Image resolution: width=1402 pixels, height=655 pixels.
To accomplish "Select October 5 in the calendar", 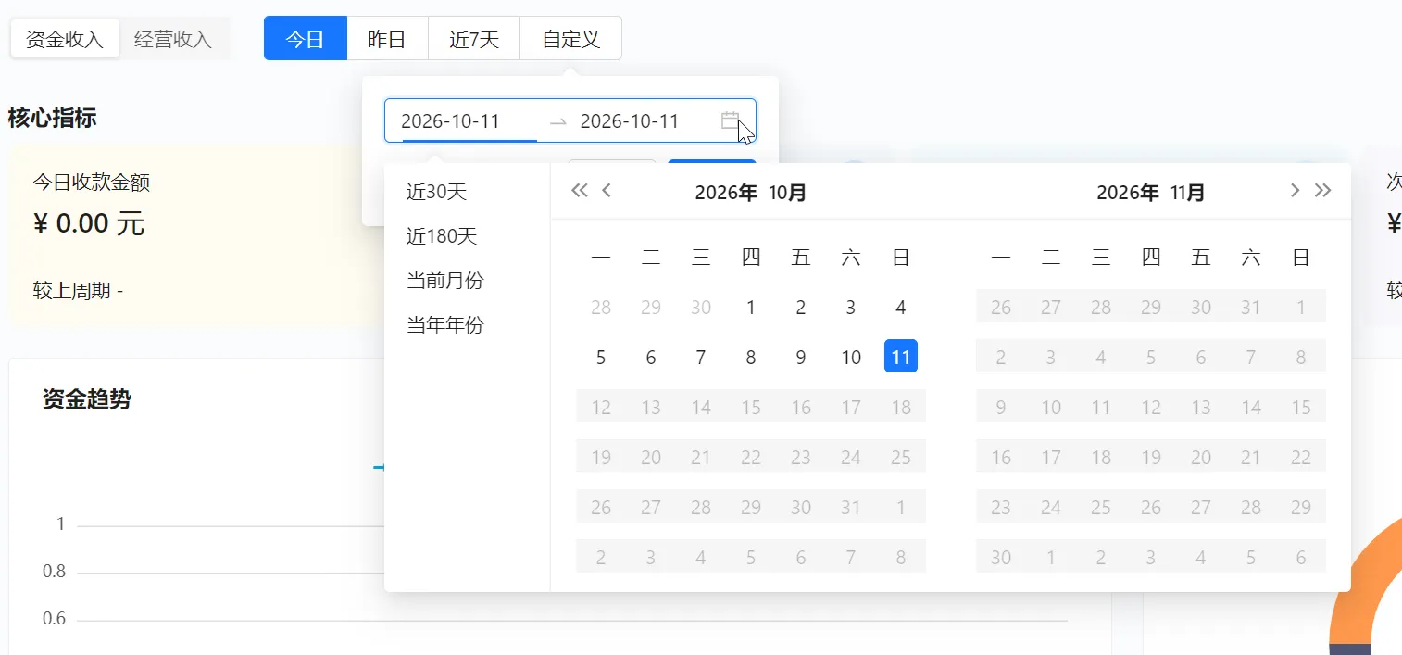I will pyautogui.click(x=601, y=358).
